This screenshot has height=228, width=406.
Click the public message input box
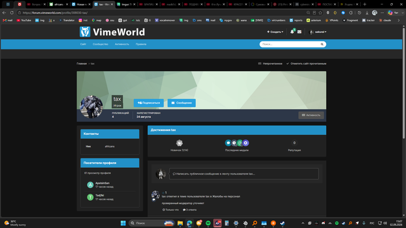(244, 174)
